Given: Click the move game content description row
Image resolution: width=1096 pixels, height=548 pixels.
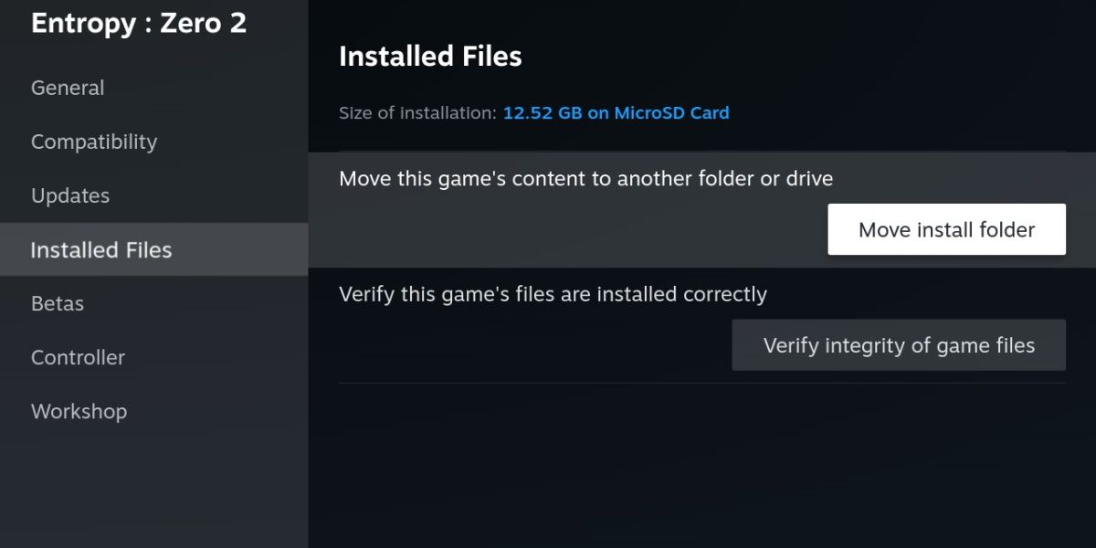Looking at the screenshot, I should (585, 178).
